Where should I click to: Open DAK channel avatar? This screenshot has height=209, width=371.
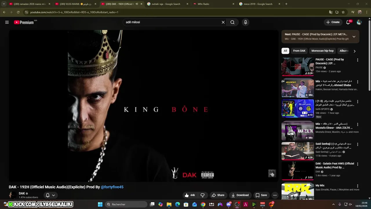coord(13,195)
